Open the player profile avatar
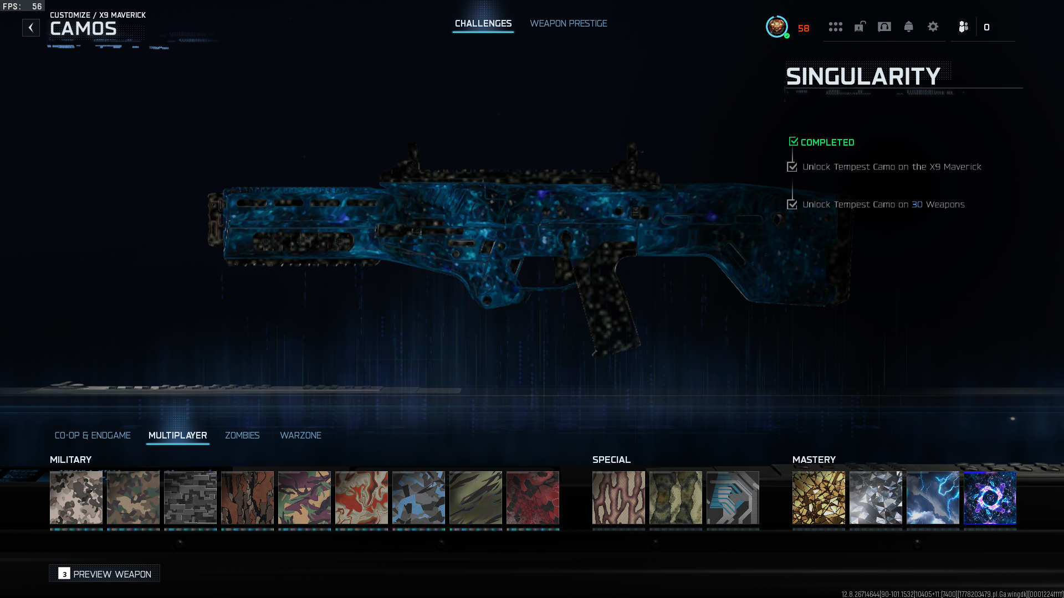The width and height of the screenshot is (1064, 598). tap(777, 27)
